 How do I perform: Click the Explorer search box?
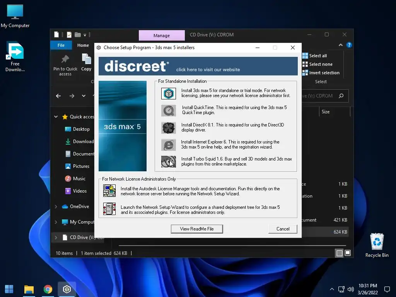pos(325,96)
